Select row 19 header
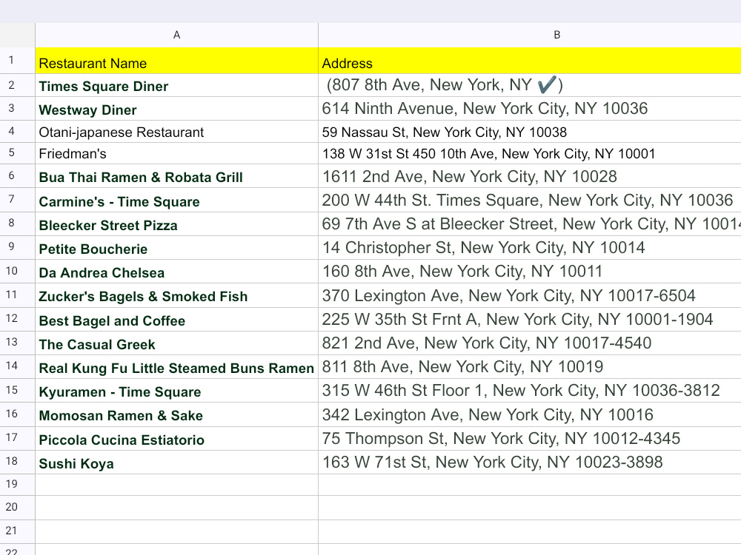The image size is (741, 555). [x=18, y=485]
